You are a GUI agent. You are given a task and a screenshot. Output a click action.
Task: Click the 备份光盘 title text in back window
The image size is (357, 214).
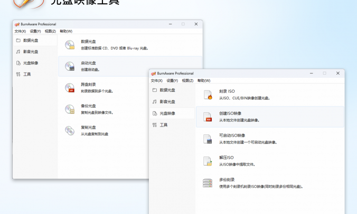tap(88, 106)
